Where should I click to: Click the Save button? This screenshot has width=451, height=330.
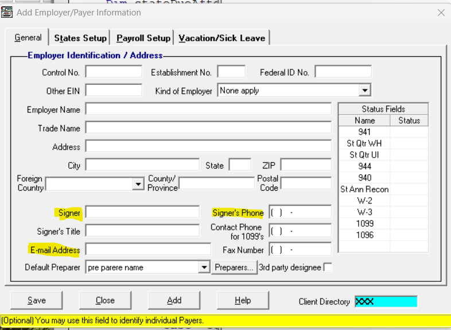click(37, 300)
